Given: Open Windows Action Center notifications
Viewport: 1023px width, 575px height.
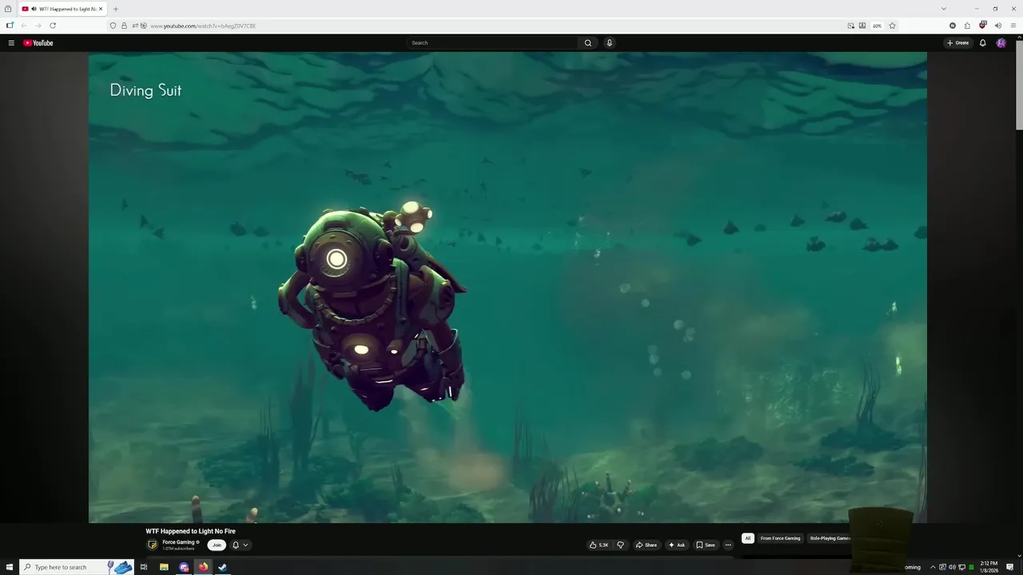Looking at the screenshot, I should click(1010, 567).
